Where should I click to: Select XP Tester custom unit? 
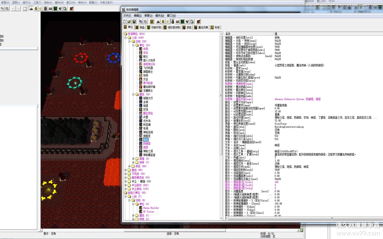pos(148,212)
